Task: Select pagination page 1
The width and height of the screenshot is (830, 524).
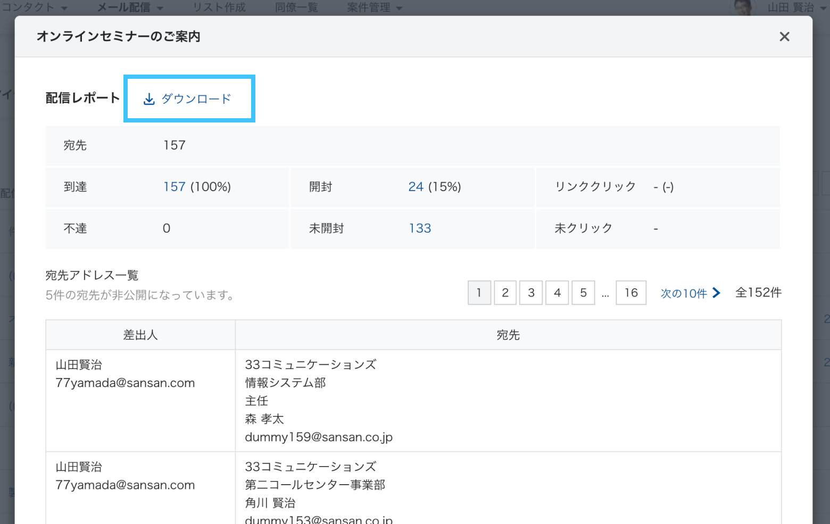Action: (479, 293)
